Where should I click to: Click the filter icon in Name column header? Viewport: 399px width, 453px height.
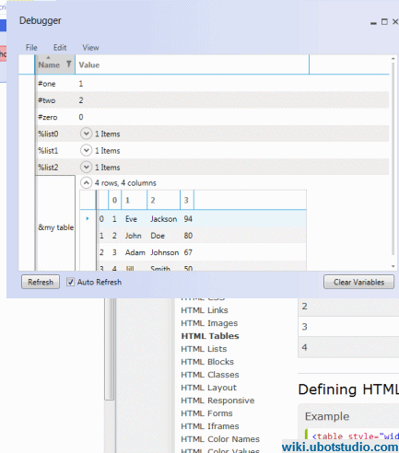[69, 64]
